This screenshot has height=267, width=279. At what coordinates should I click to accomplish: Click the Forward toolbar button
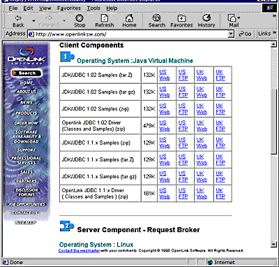coord(50,21)
